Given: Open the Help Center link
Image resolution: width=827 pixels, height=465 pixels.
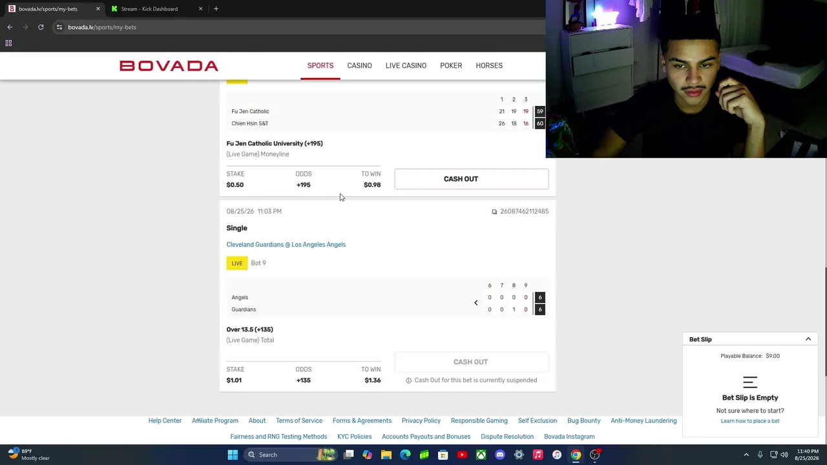Looking at the screenshot, I should (x=165, y=421).
